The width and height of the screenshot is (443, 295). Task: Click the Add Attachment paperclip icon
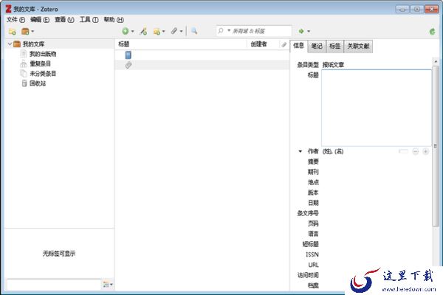click(x=174, y=31)
